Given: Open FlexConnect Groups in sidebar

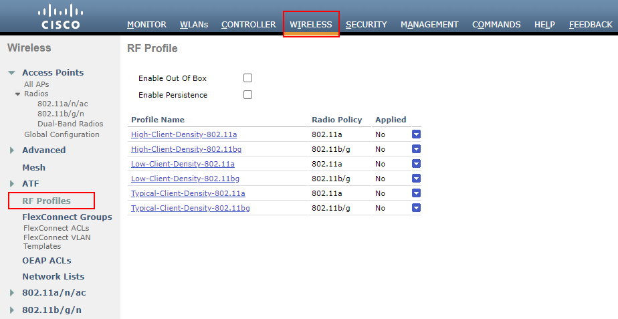Looking at the screenshot, I should (67, 217).
